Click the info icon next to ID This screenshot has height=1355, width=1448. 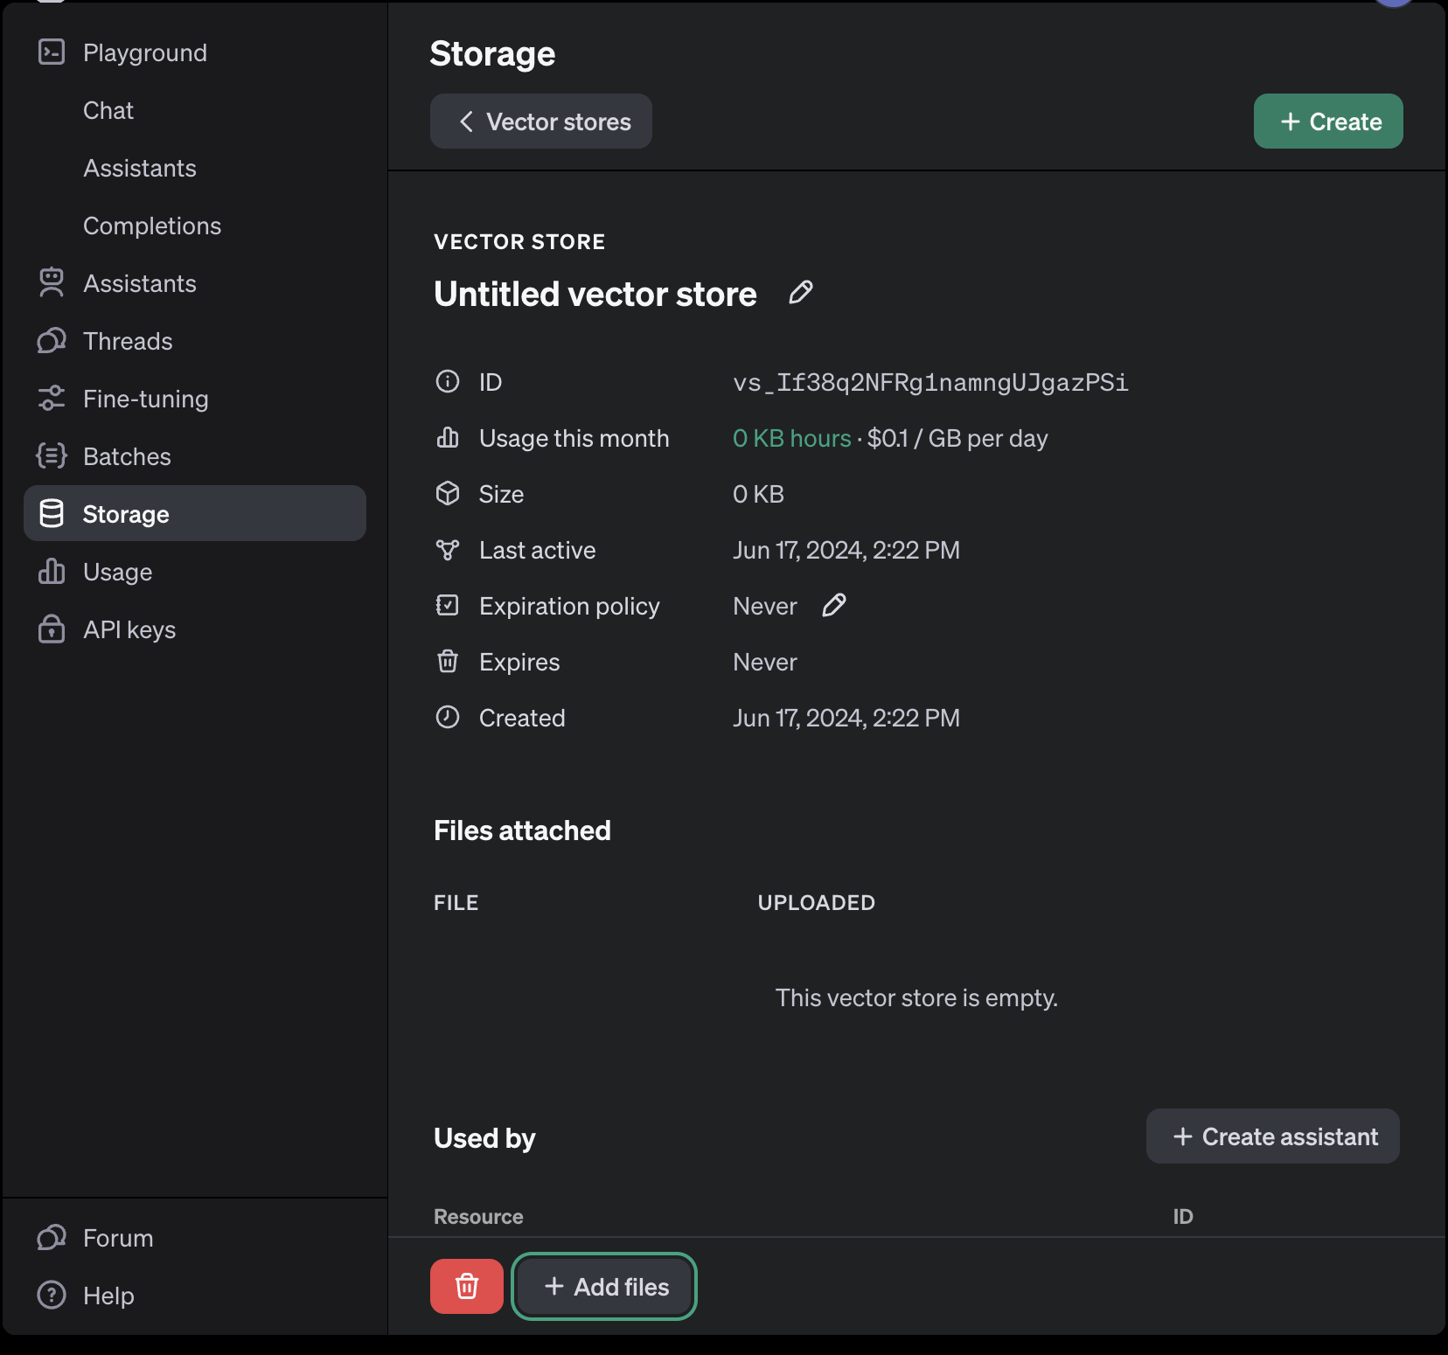pyautogui.click(x=448, y=382)
